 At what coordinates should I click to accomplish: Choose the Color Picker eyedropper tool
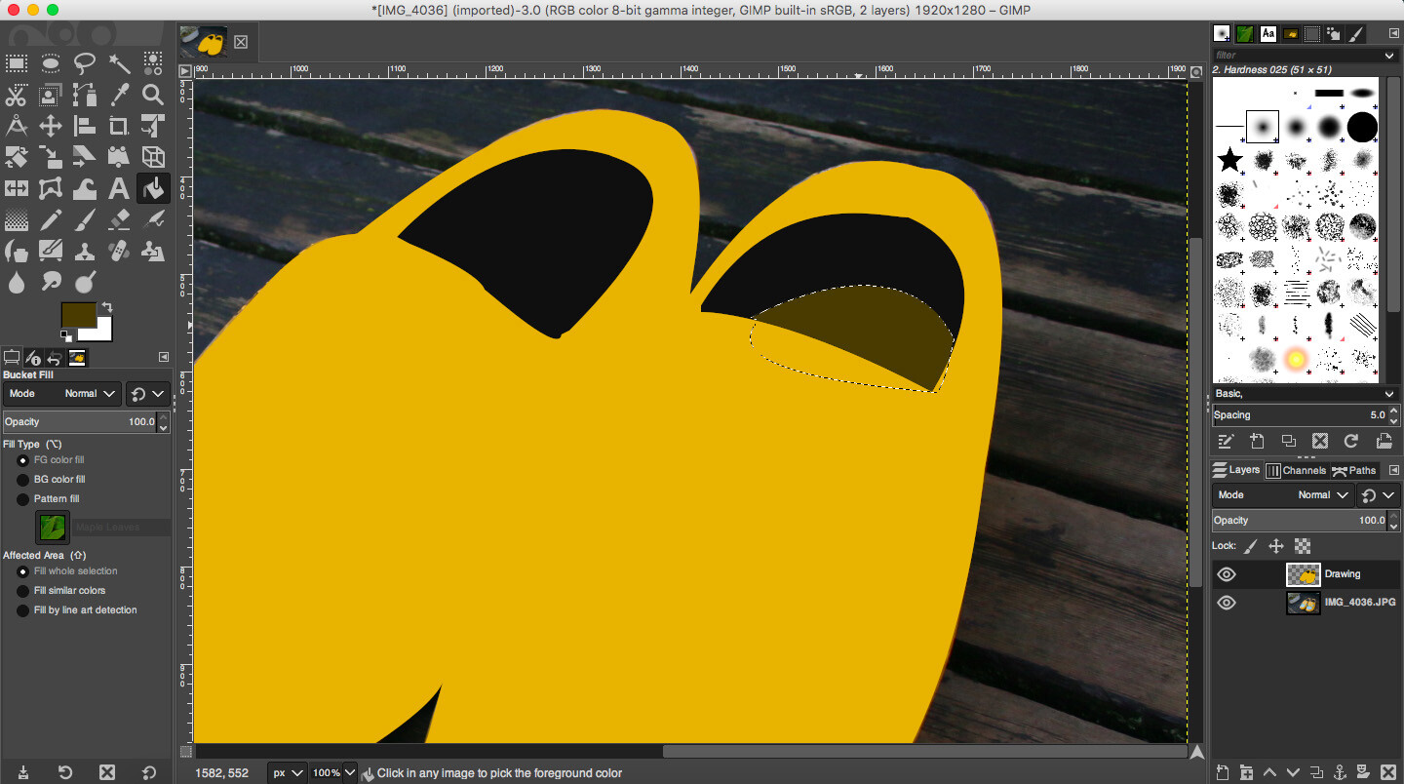click(119, 95)
